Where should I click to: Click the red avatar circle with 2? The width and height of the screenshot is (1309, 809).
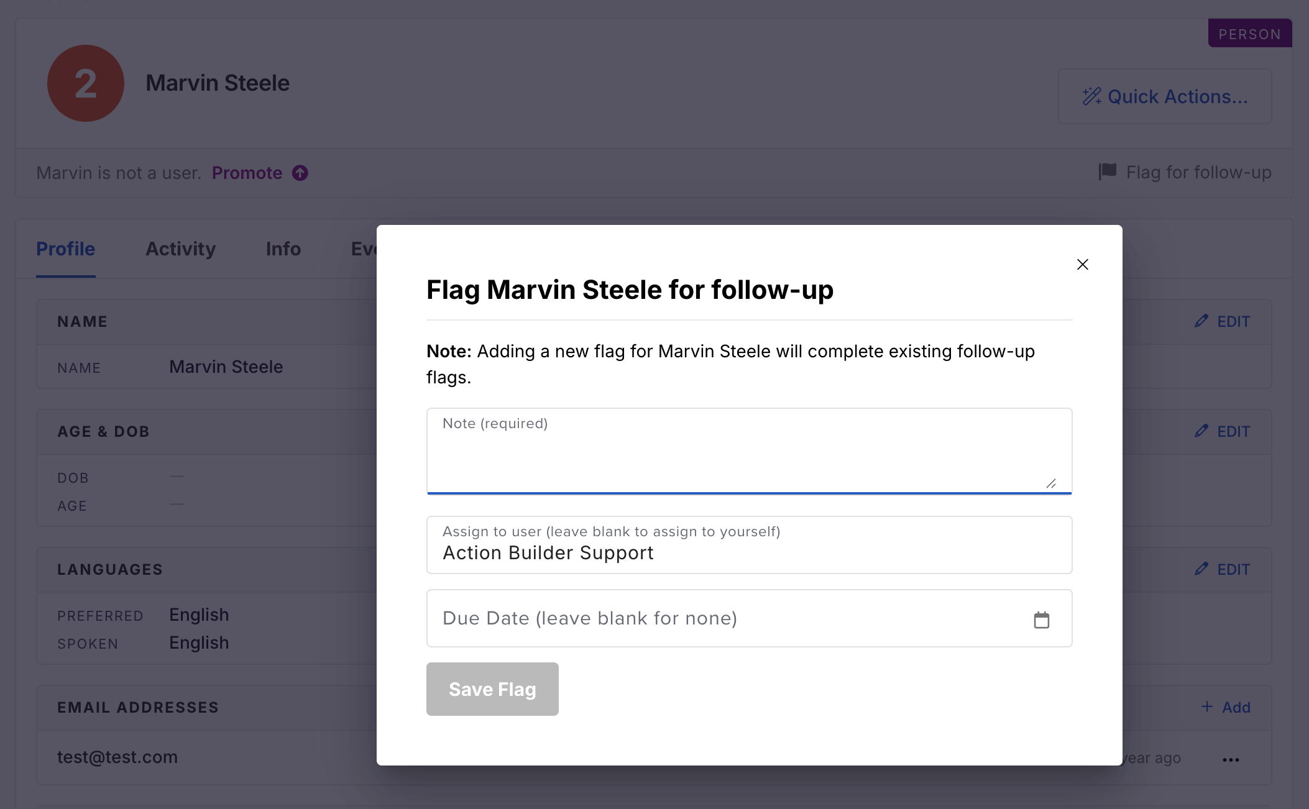[x=86, y=83]
